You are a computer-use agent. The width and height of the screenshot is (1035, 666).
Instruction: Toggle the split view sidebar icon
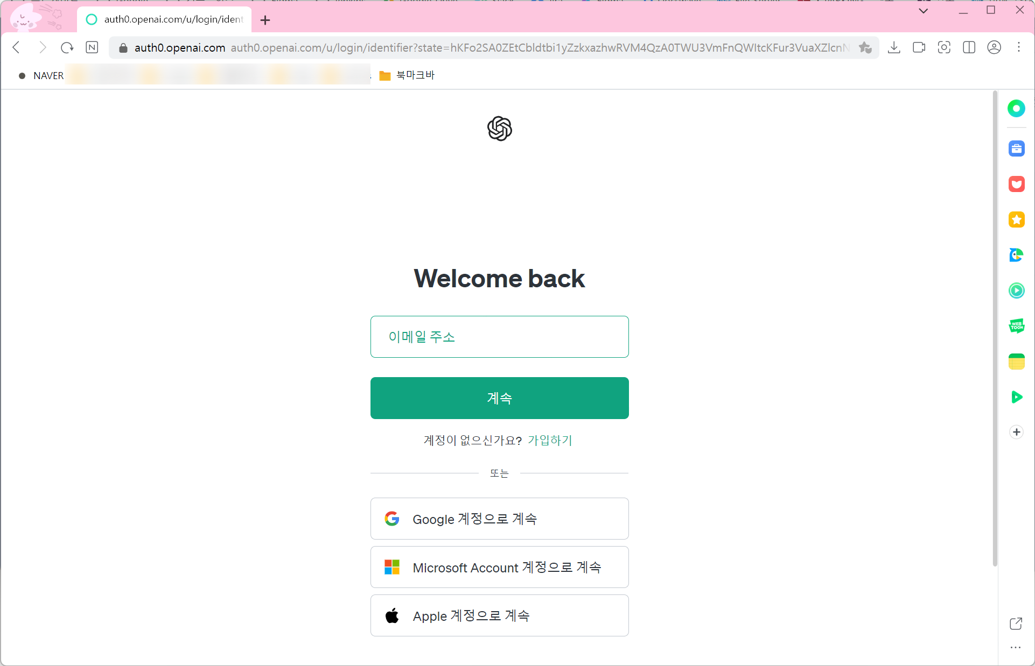pos(969,47)
